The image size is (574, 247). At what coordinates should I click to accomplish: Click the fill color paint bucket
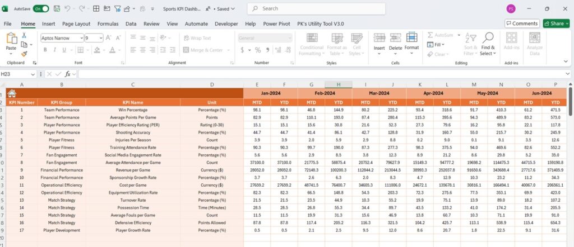97,50
